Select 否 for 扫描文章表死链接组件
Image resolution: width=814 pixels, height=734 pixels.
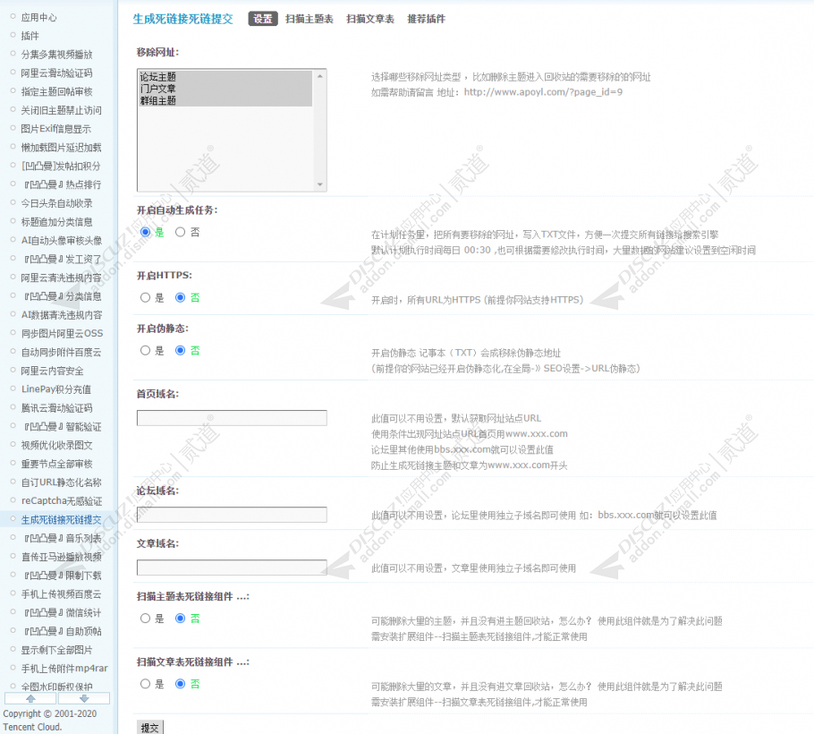coord(180,684)
